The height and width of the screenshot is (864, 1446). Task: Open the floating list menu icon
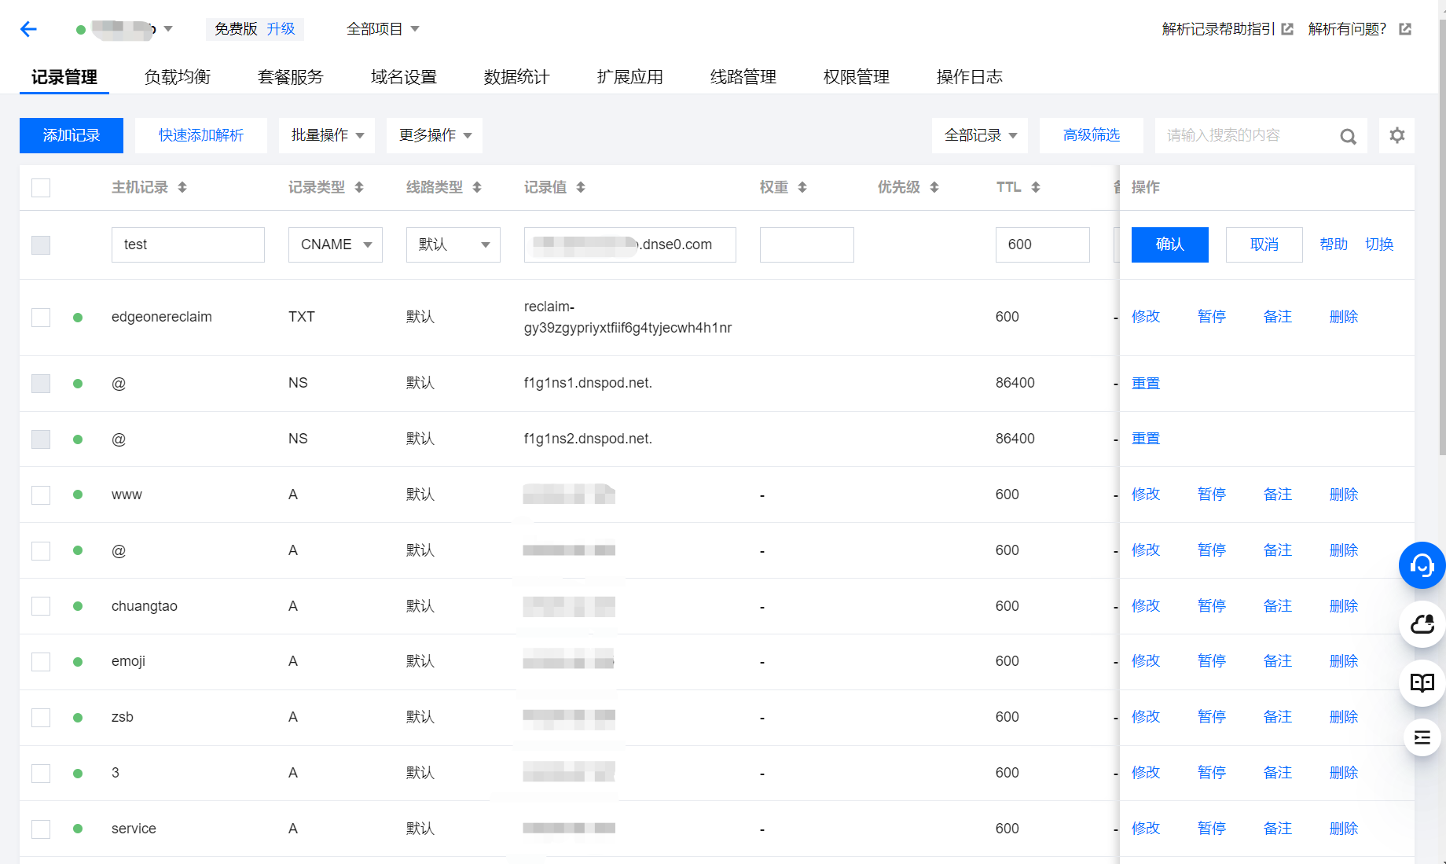point(1422,737)
